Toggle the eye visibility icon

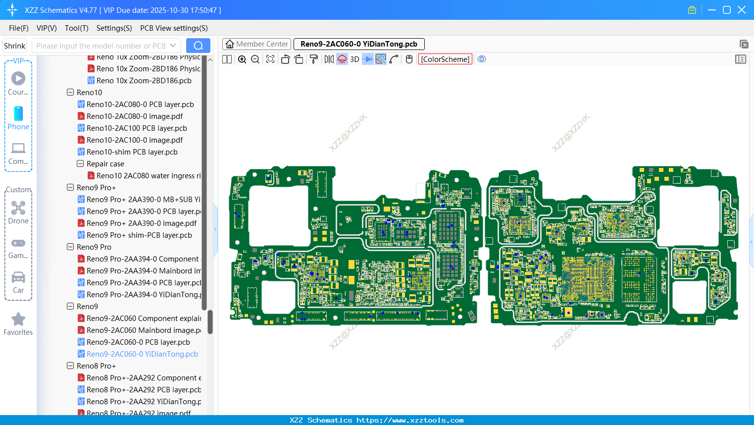point(482,59)
